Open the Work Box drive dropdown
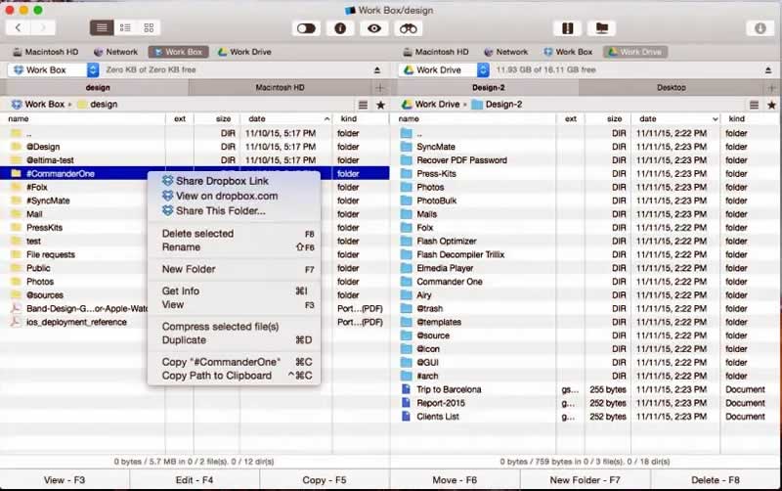 click(93, 70)
